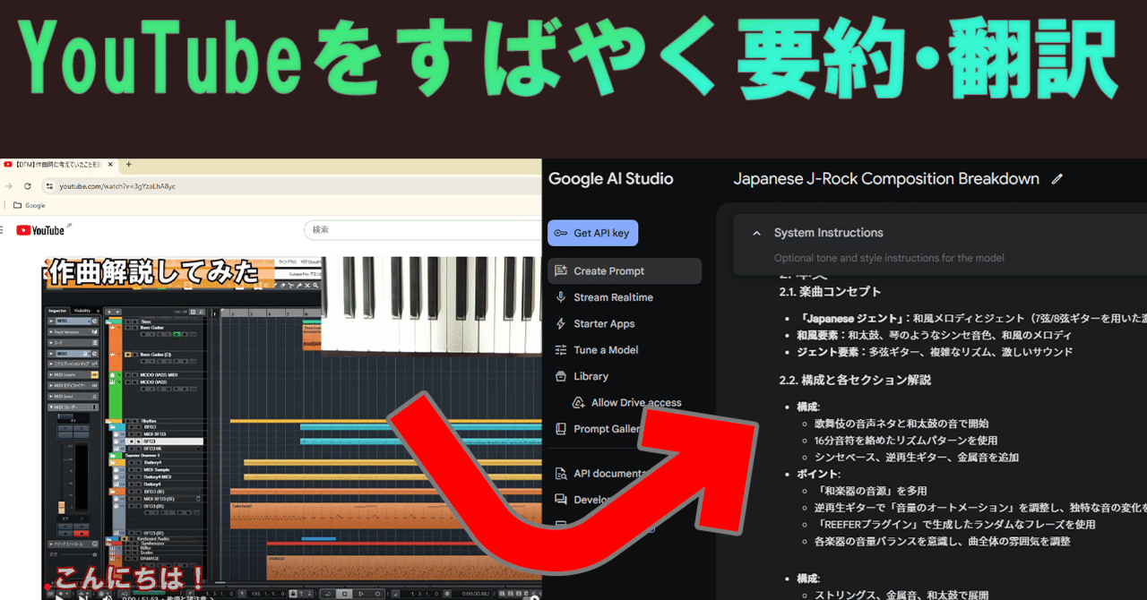Click the API documentation icon
Screen dimensions: 1147x600
pos(561,474)
